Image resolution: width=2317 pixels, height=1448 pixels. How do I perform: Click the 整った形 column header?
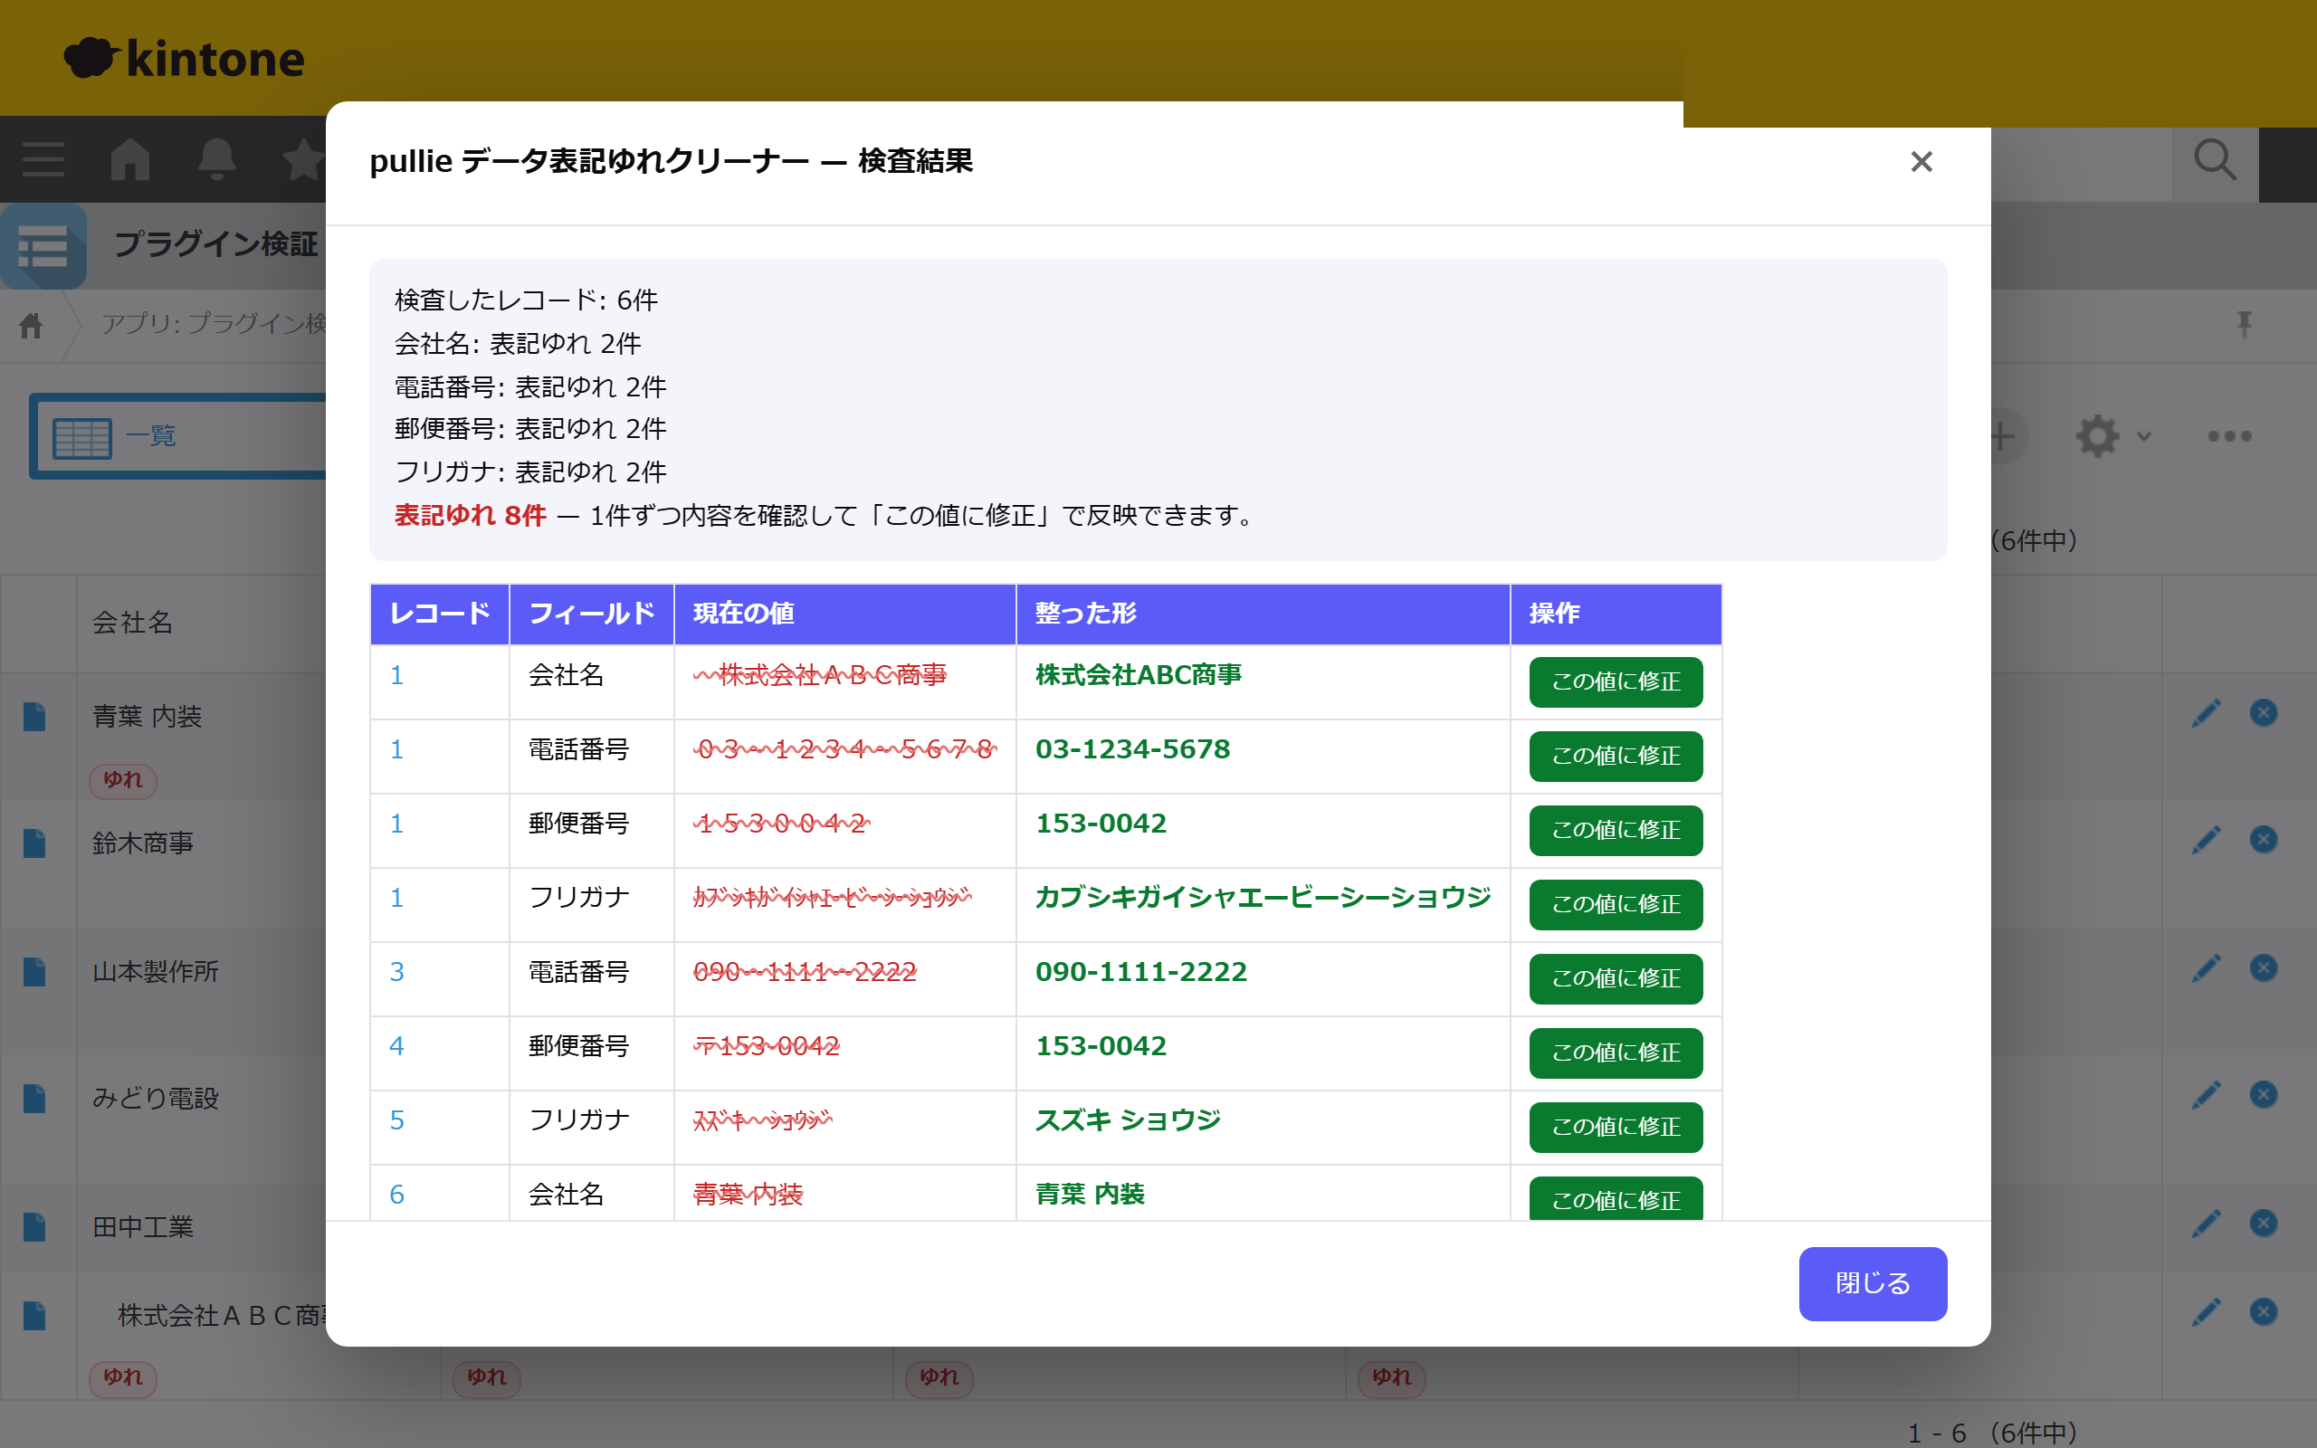pos(1262,614)
